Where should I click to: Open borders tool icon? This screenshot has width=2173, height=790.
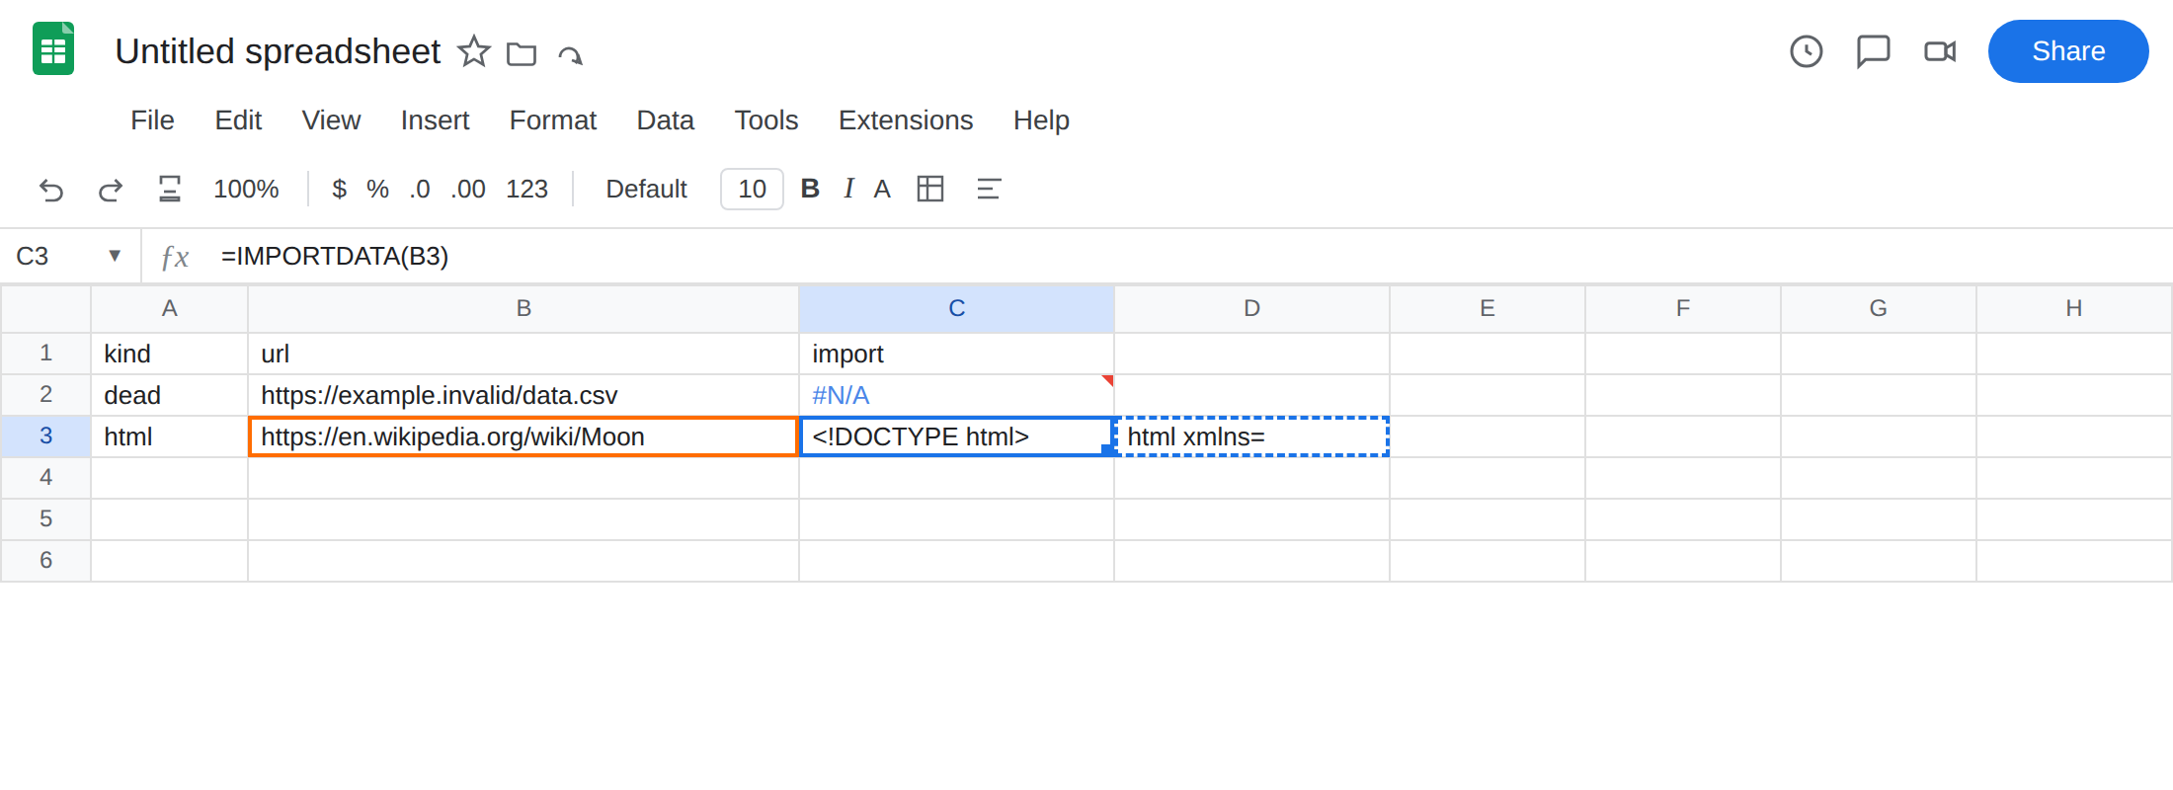930,189
